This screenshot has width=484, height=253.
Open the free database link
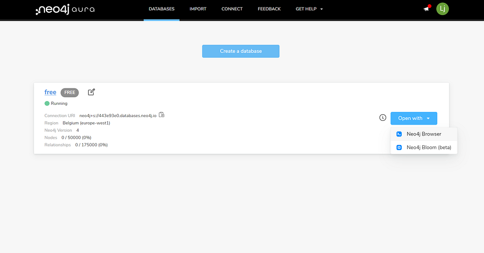[x=50, y=92]
